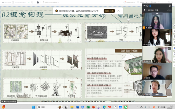The width and height of the screenshot is (175, 109).
Task: Pop out the video panel sidebar
Action: point(170,5)
